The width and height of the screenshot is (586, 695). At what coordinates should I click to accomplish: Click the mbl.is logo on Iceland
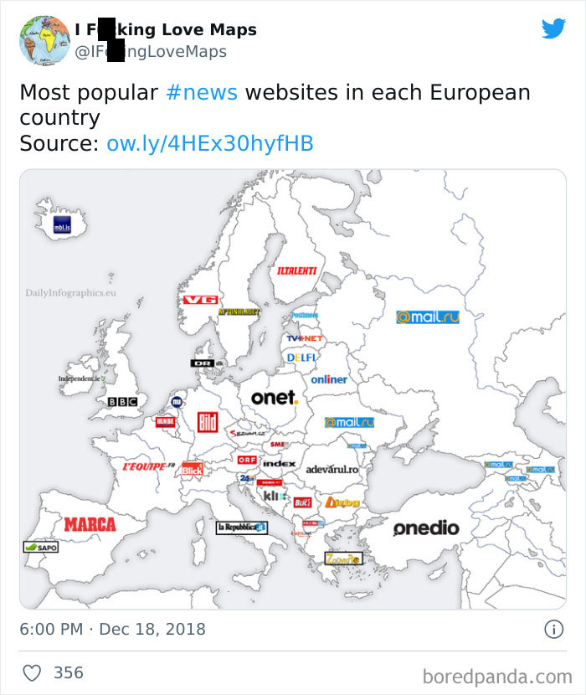coord(62,225)
